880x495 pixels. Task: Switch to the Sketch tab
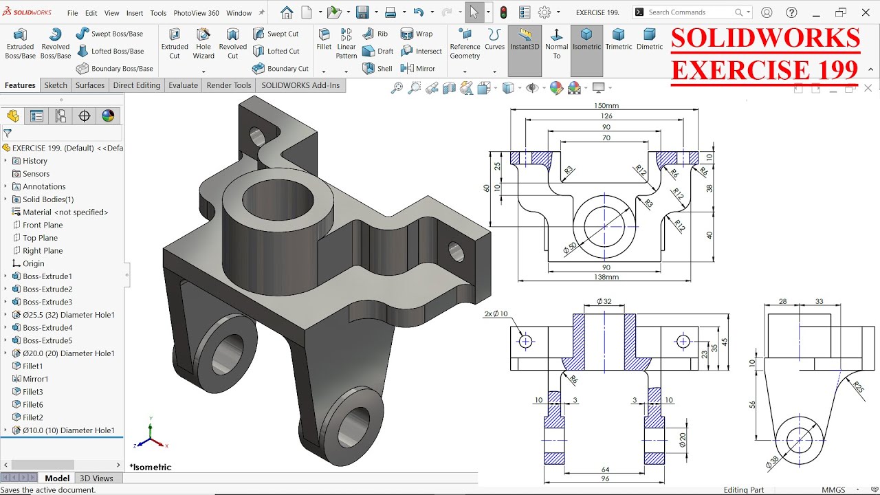coord(56,85)
